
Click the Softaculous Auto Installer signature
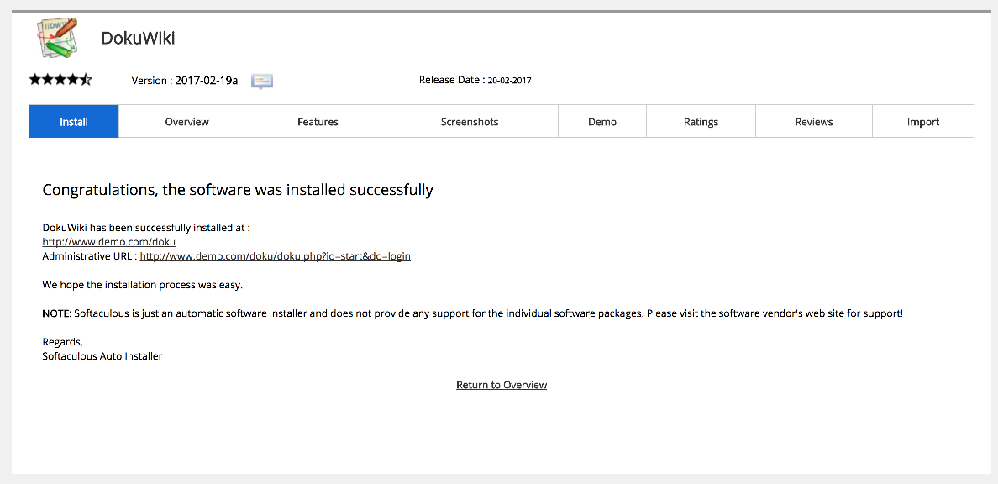102,356
